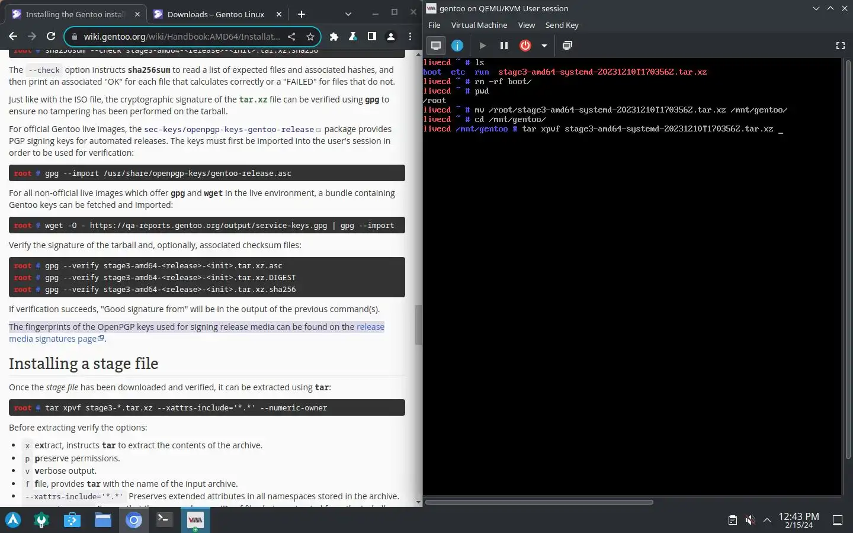The width and height of the screenshot is (853, 533).
Task: Click the browser page vertical scrollbar
Action: tap(418, 325)
